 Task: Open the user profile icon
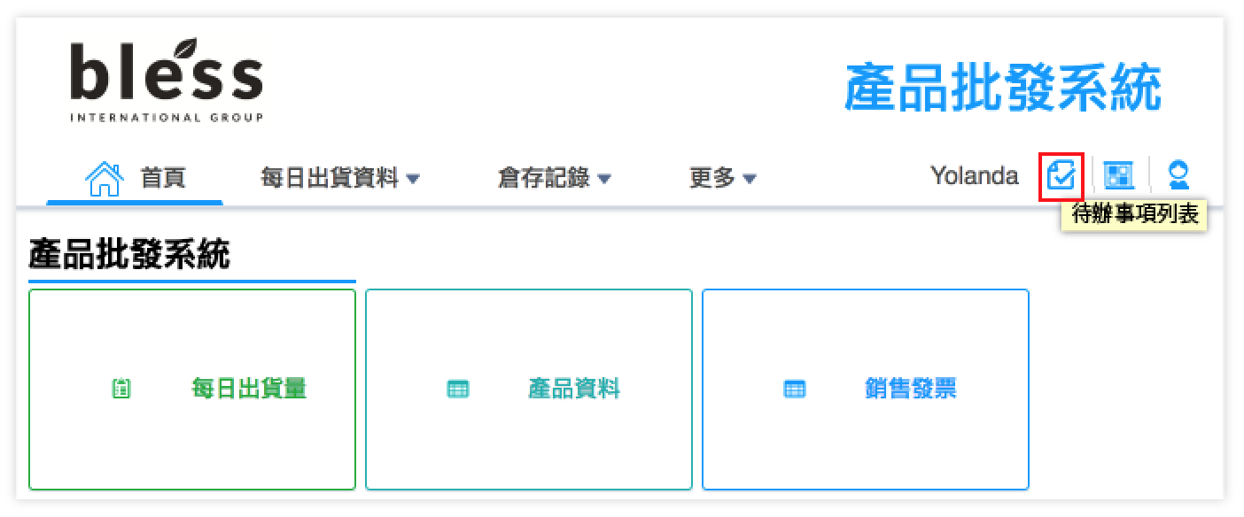pyautogui.click(x=1178, y=175)
